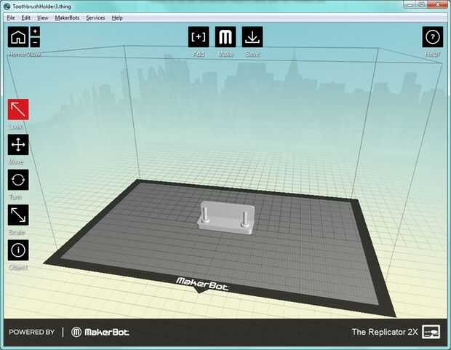The height and width of the screenshot is (350, 451).
Task: Maximize the MakerWare window
Action: (421, 4)
